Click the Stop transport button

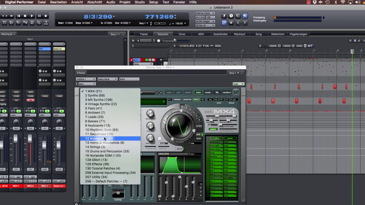click(25, 16)
